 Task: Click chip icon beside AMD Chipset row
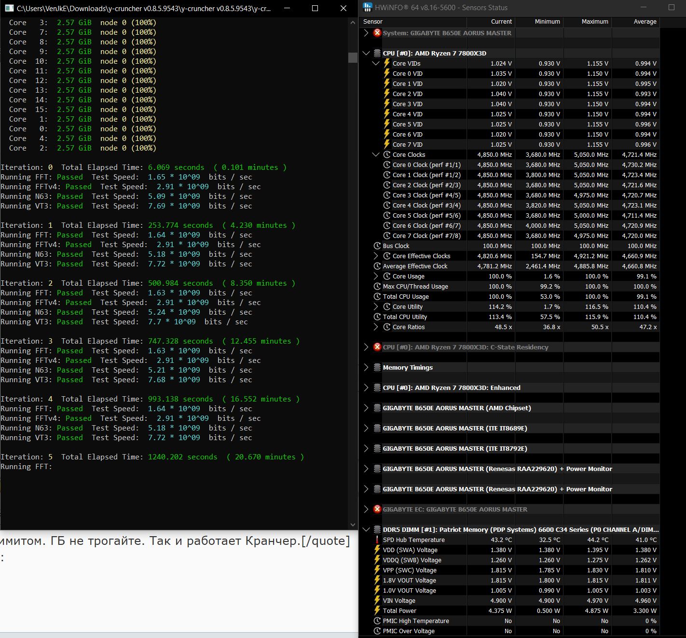(x=377, y=408)
